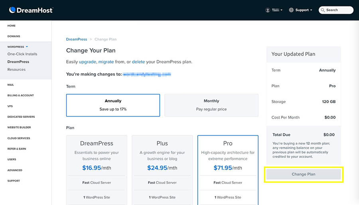Click Save up to 17% text
Screen dimensions: 359x205
point(113,109)
